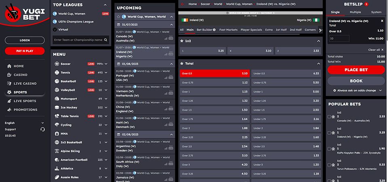Pick the Ice Hockey puck icon
The width and height of the screenshot is (388, 182).
pyautogui.click(x=57, y=108)
